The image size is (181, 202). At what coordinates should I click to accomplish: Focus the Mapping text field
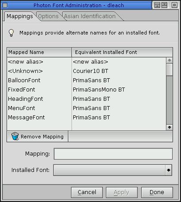113,154
